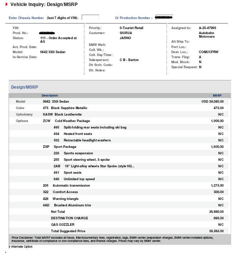Click the 'Special Request:' field label
This screenshot has height=257, width=234.
point(184,67)
